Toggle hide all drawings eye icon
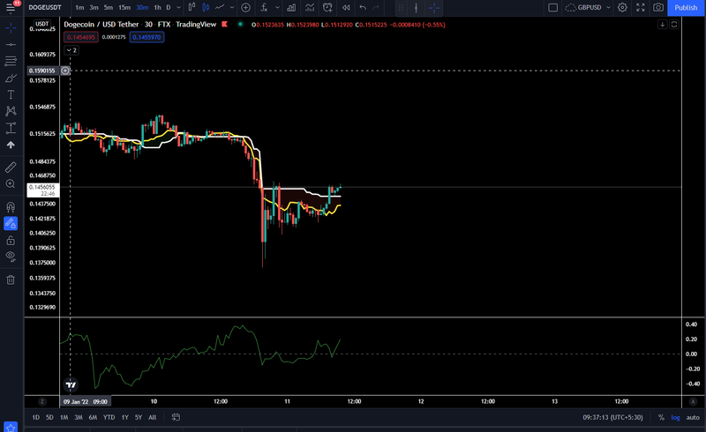The width and height of the screenshot is (706, 432). (11, 257)
